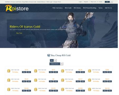Image resolution: width=119 pixels, height=95 pixels.
Task: Click Buy under the $7.86 price
Action: [x=105, y=72]
